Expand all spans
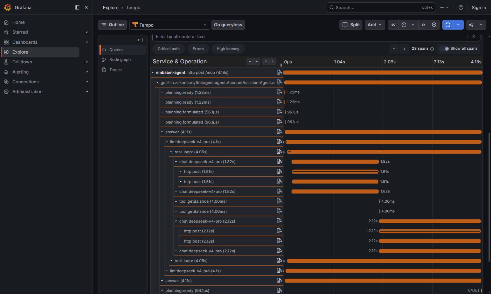The height and width of the screenshot is (294, 491). [x=265, y=61]
